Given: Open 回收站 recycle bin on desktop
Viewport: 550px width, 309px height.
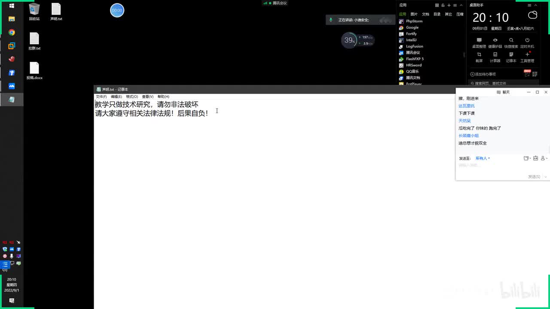Looking at the screenshot, I should click(x=34, y=12).
